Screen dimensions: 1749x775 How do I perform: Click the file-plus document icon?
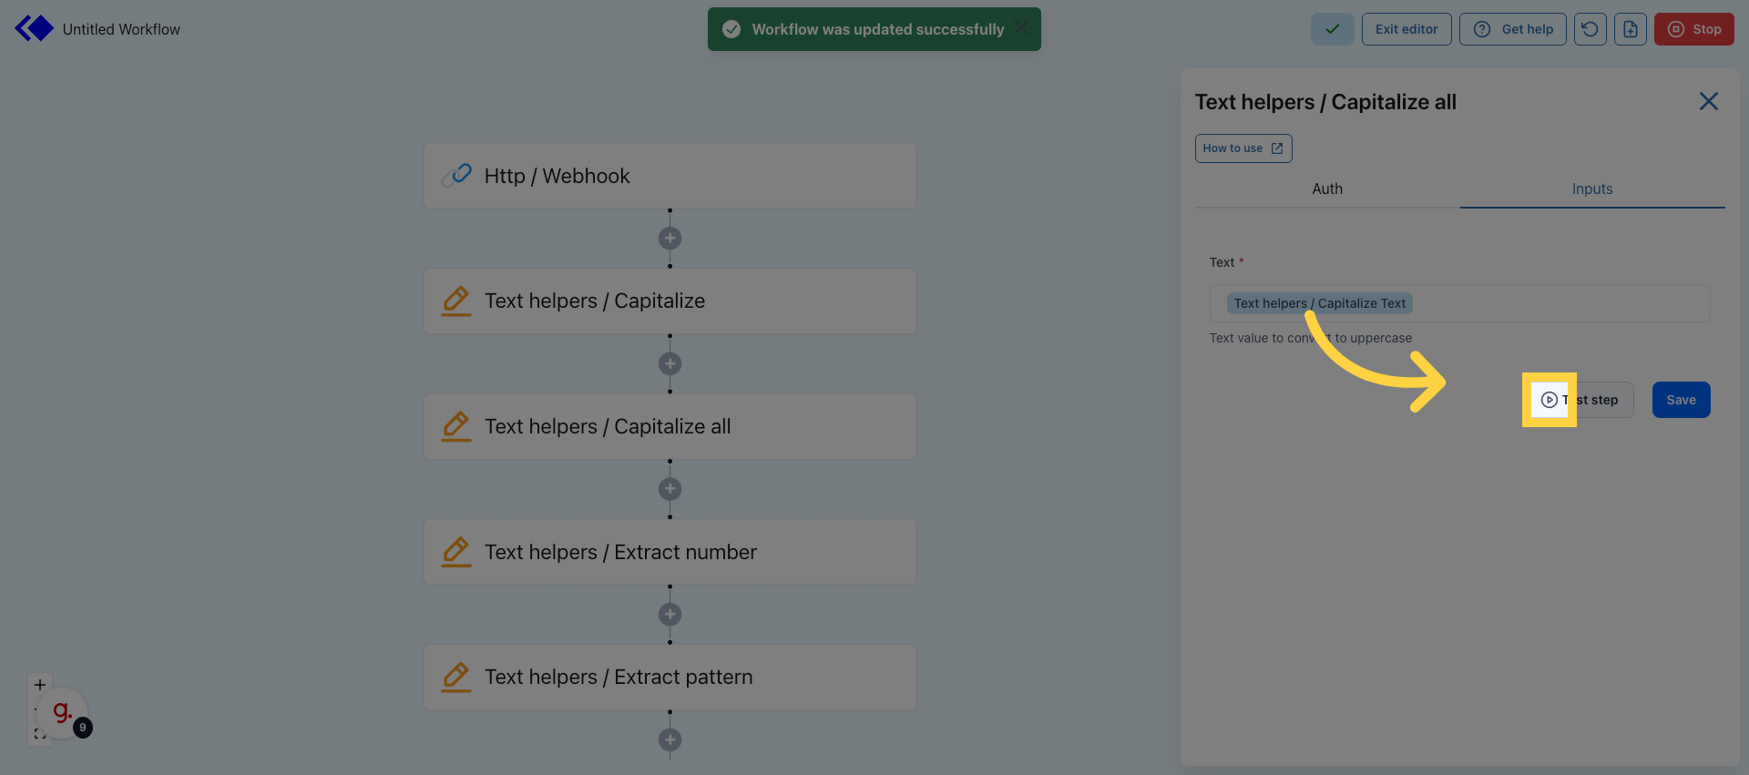click(x=1630, y=29)
